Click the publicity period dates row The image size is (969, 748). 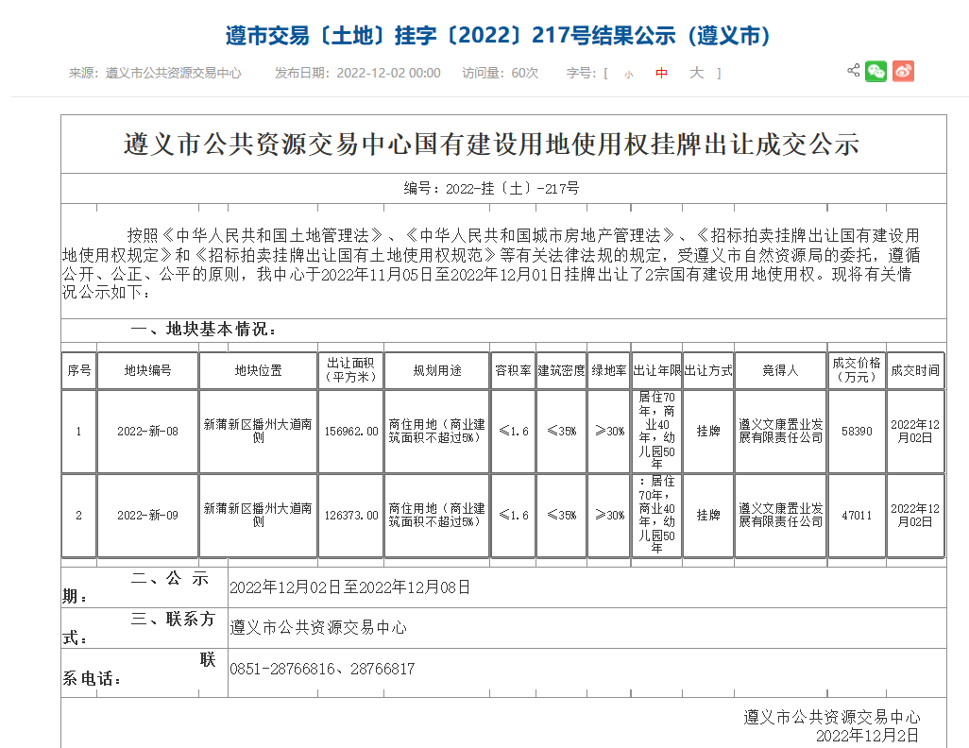(x=349, y=587)
